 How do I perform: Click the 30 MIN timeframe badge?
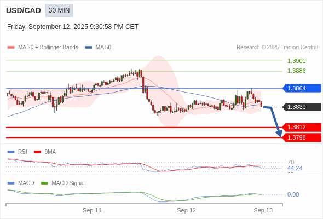point(59,10)
